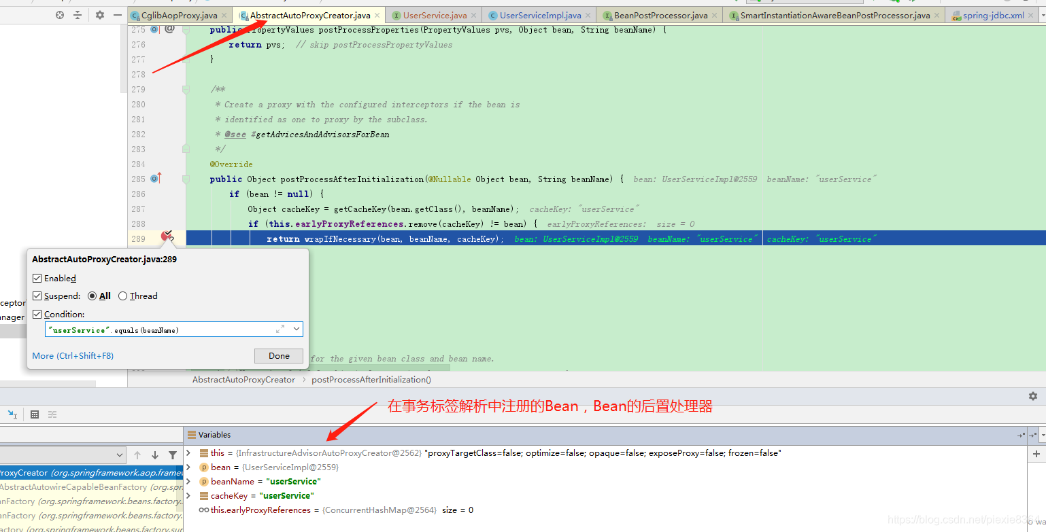Select the All suspend radio button

point(92,296)
